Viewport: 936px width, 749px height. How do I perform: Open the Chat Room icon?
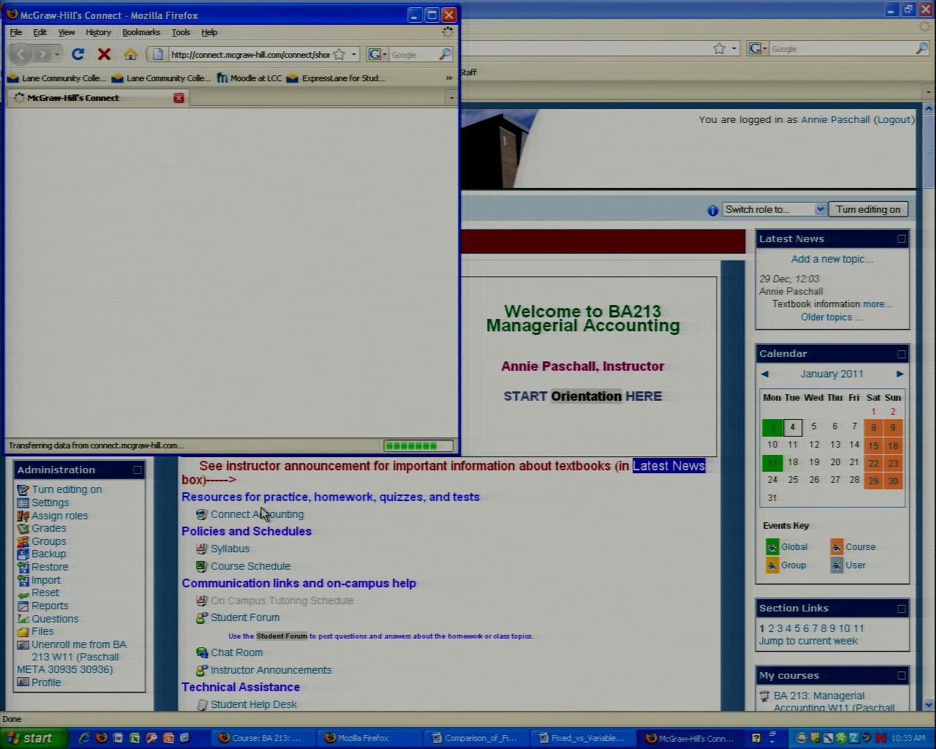(202, 652)
